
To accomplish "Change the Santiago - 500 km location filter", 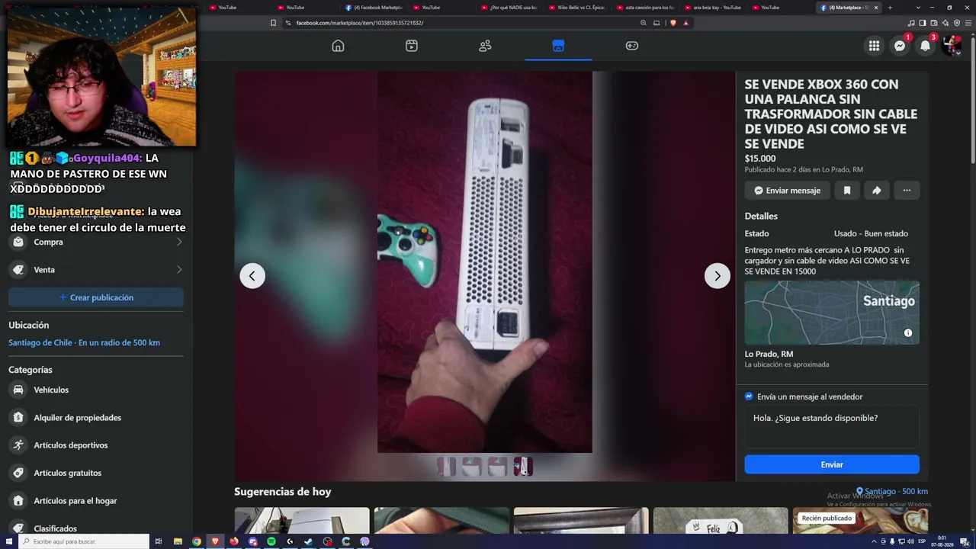I will coord(892,492).
